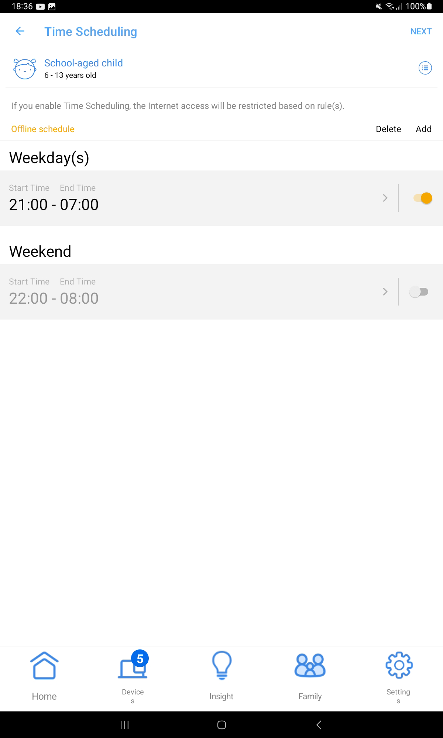Open the Settings gear icon
443x738 pixels.
point(399,665)
